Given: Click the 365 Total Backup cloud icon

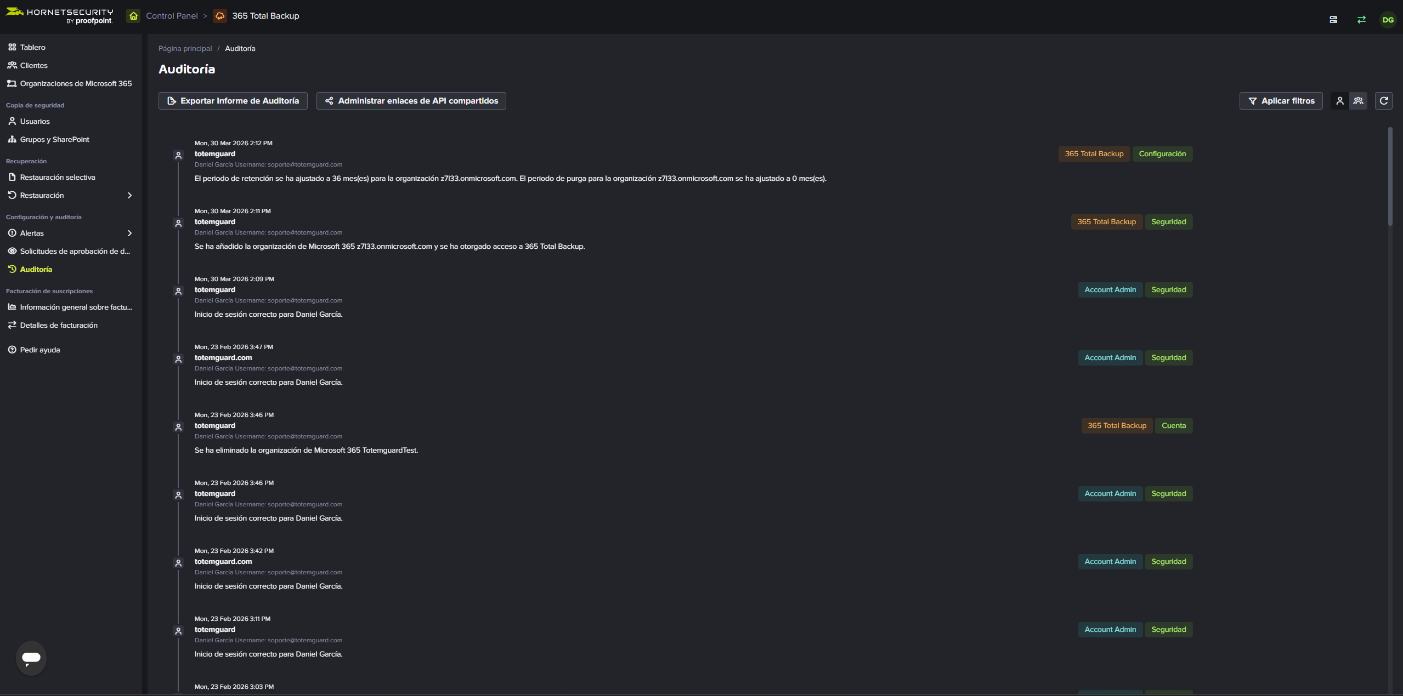Looking at the screenshot, I should click(x=220, y=16).
